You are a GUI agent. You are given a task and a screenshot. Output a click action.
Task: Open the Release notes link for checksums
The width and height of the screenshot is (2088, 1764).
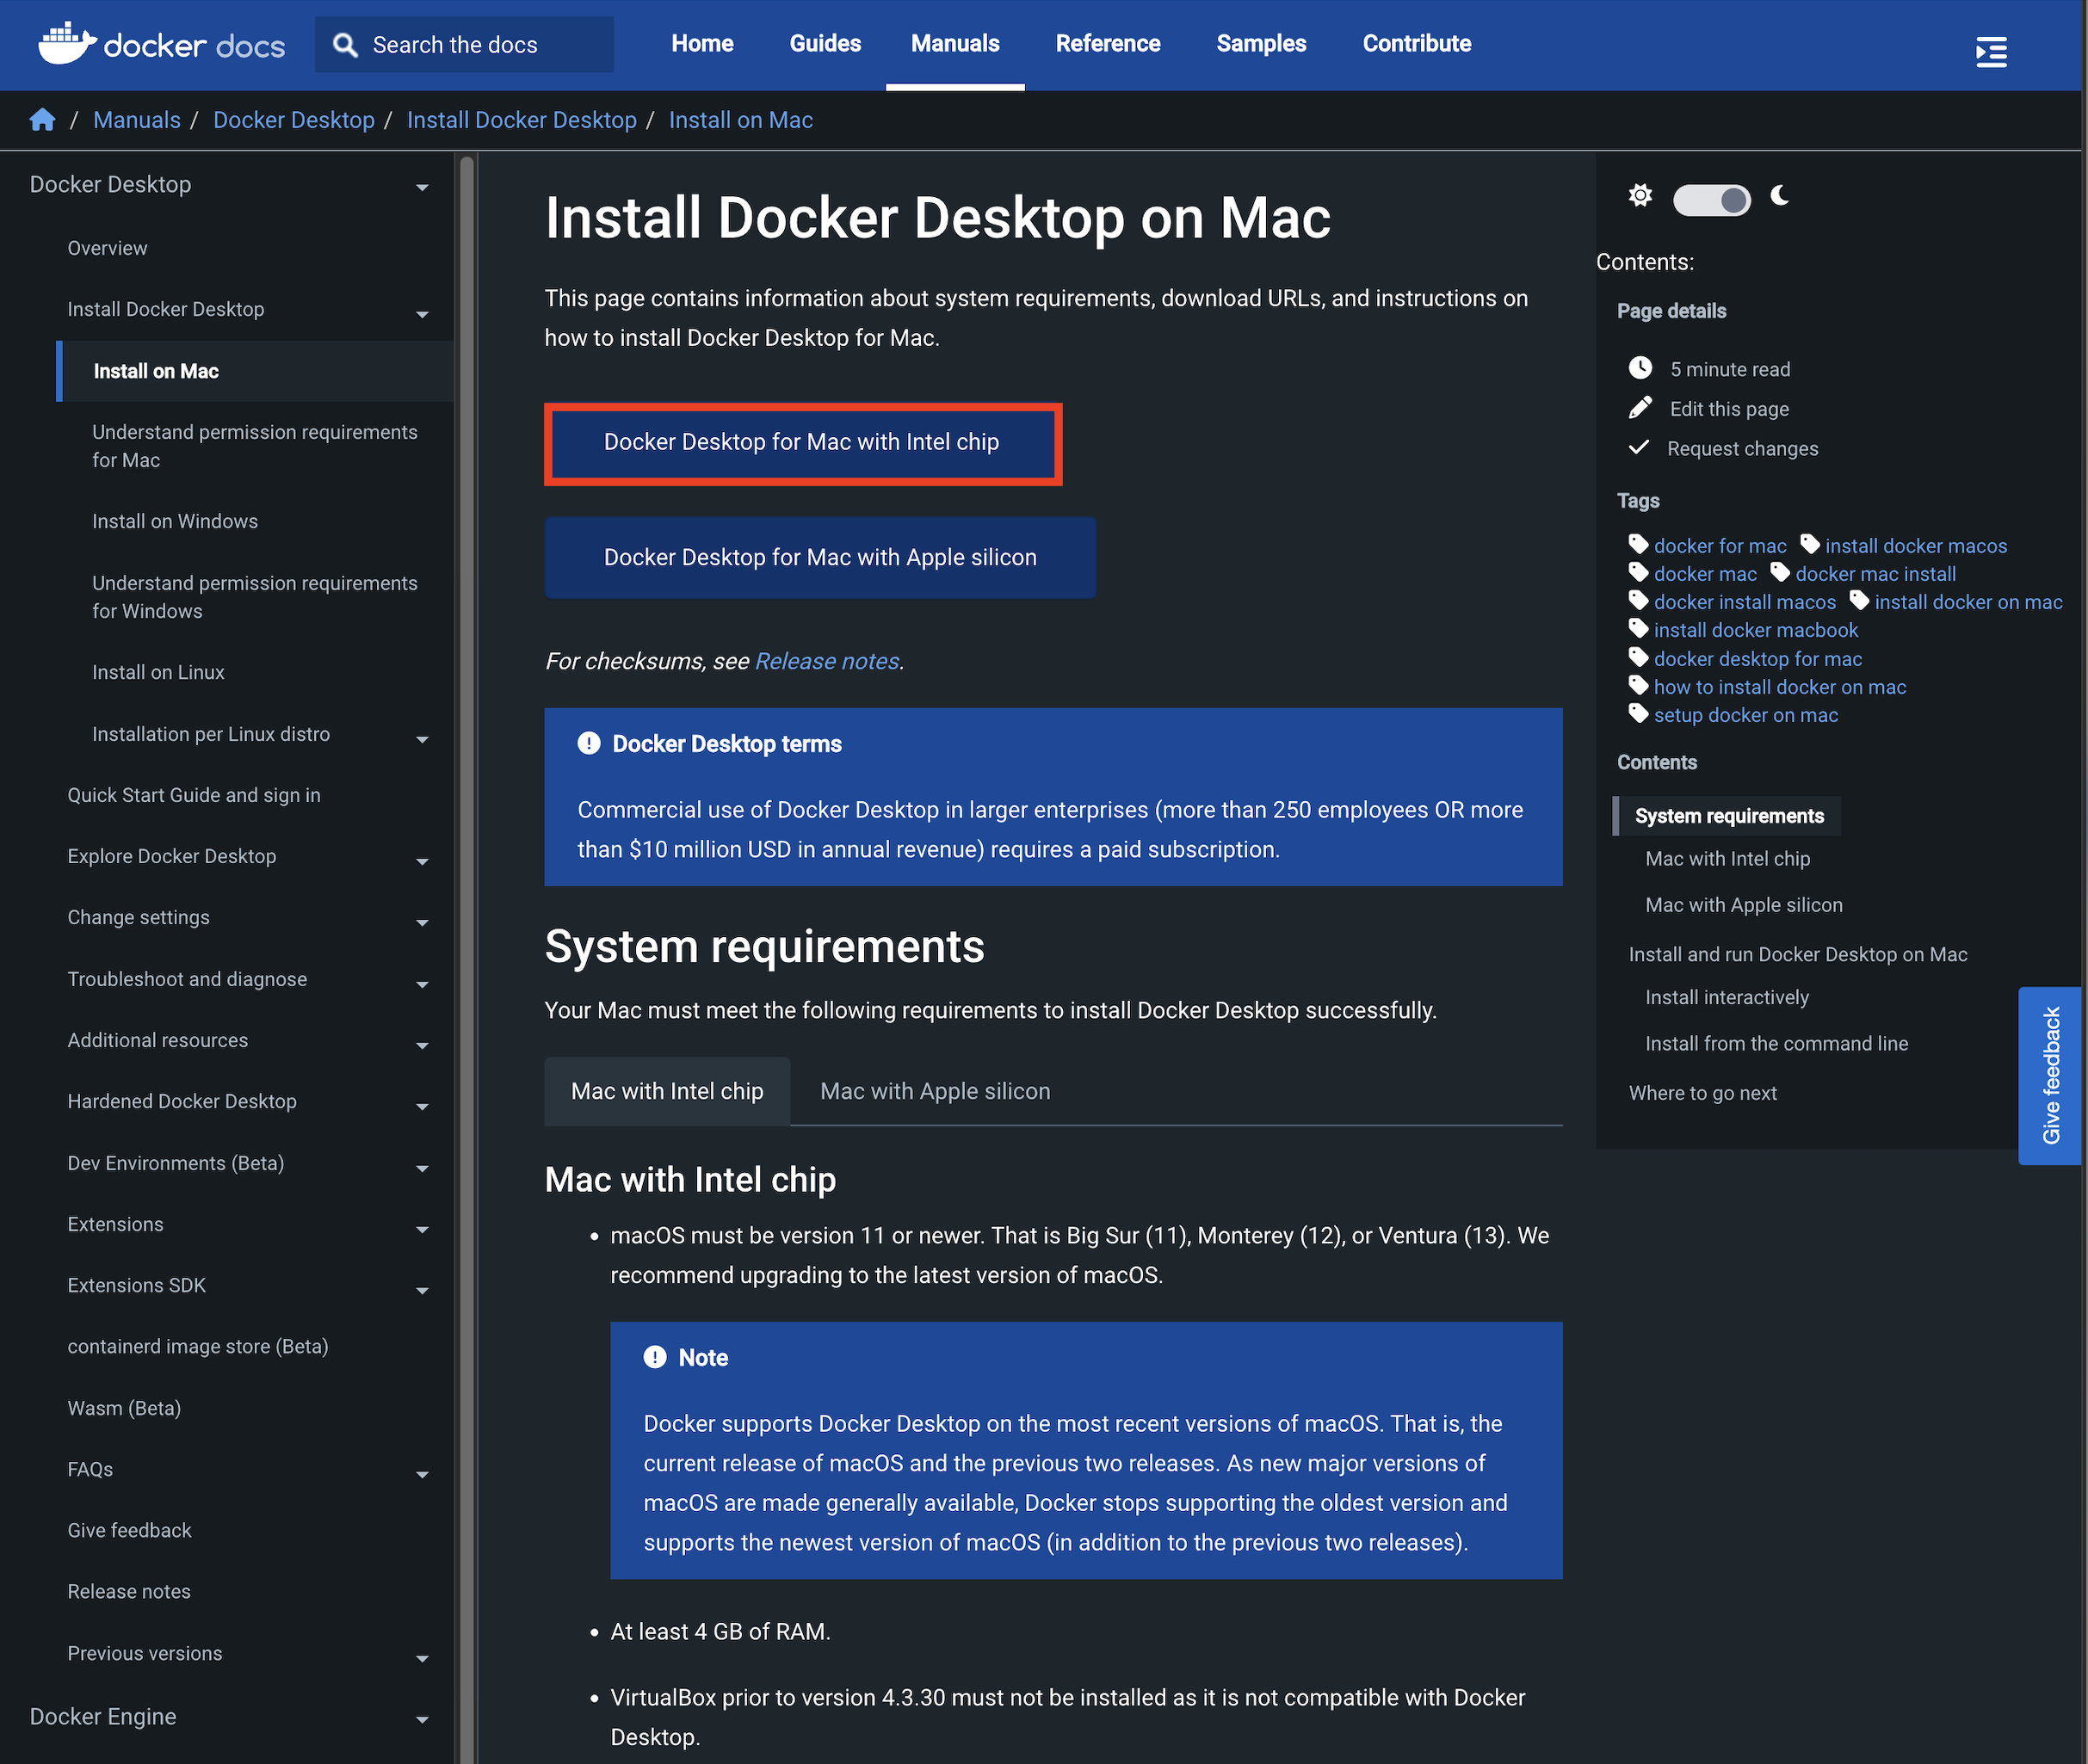[826, 661]
